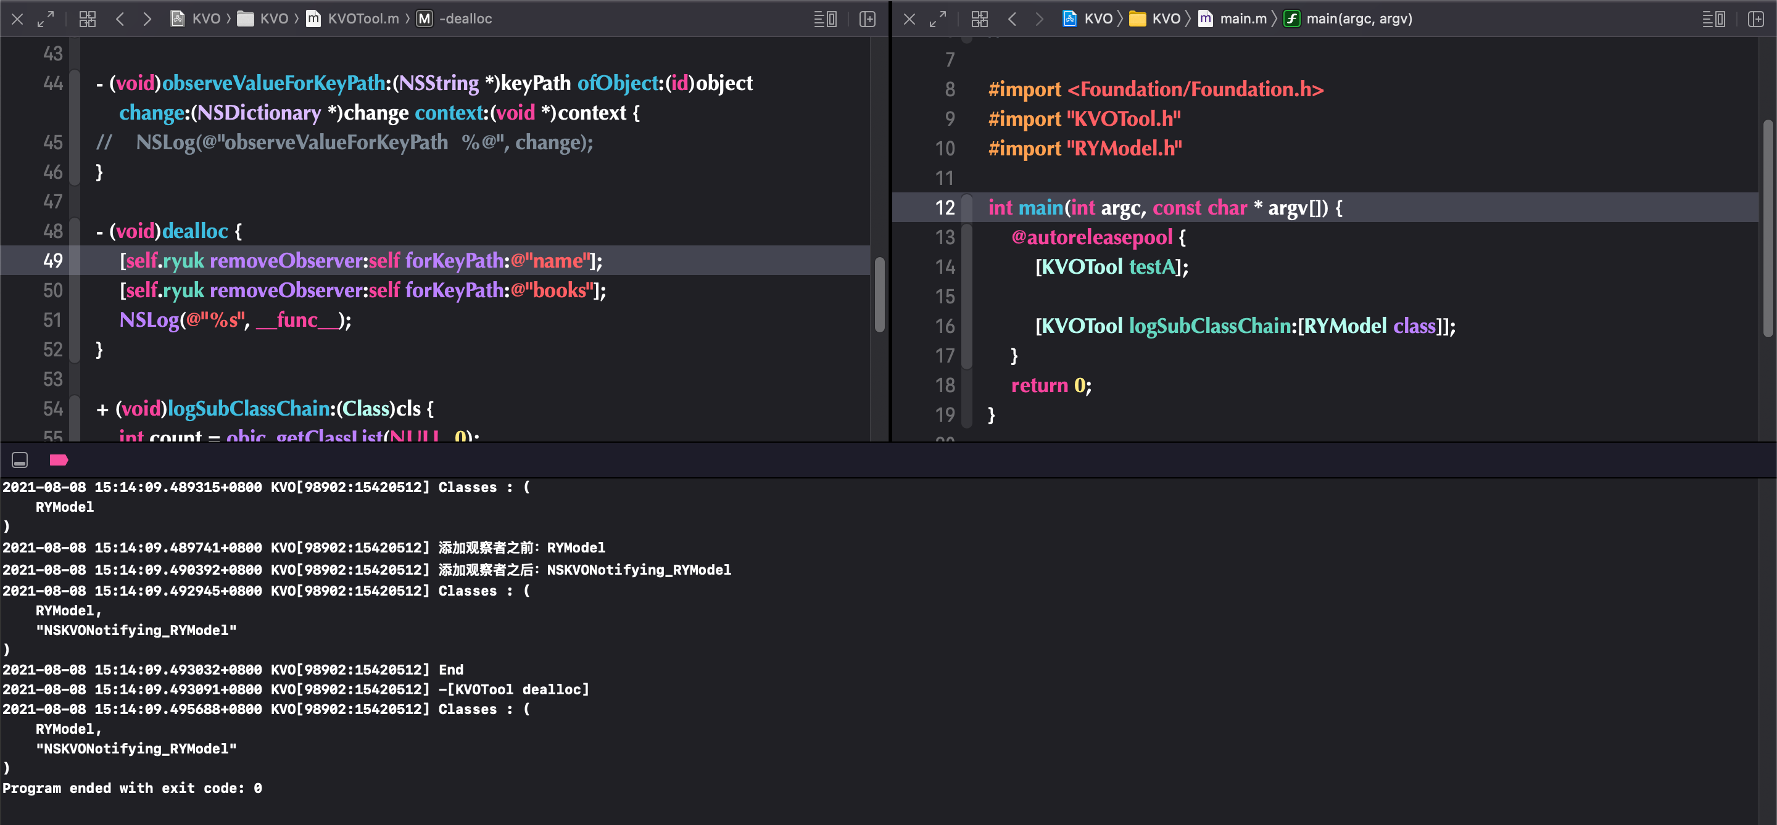This screenshot has height=825, width=1777.
Task: Toggle breakpoints activation tag icon
Action: (x=59, y=460)
